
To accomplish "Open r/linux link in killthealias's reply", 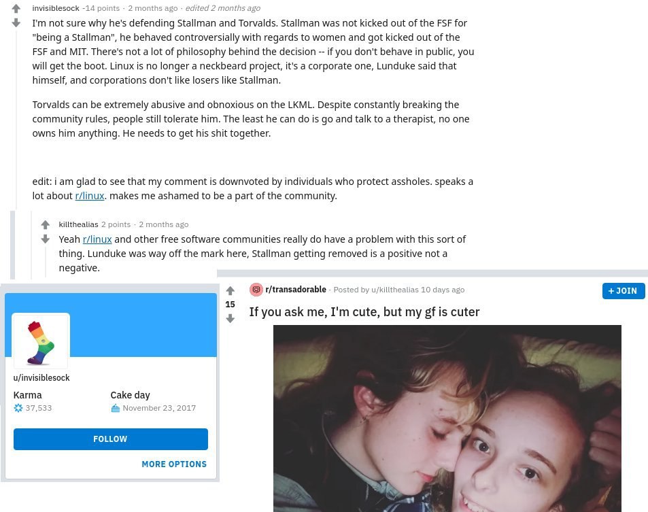I will coord(97,239).
